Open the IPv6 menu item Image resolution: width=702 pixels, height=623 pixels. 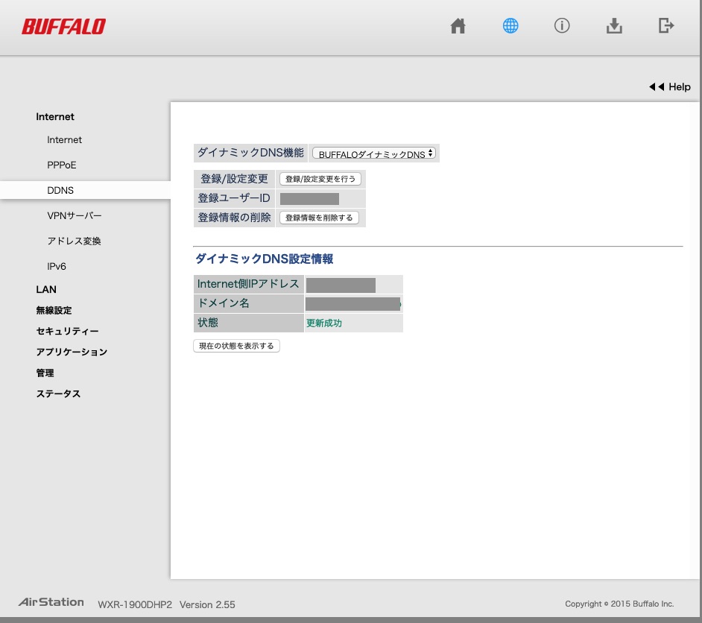click(57, 266)
